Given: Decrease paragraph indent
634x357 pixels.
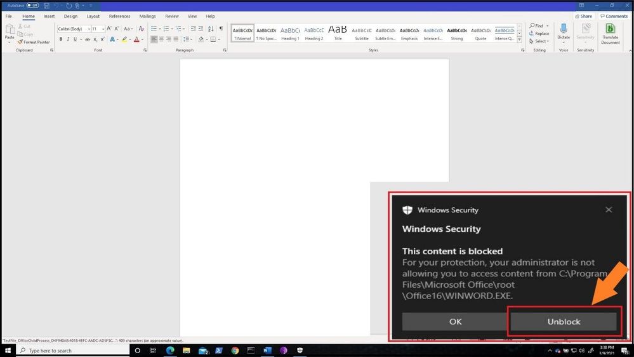Looking at the screenshot, I should pyautogui.click(x=194, y=29).
